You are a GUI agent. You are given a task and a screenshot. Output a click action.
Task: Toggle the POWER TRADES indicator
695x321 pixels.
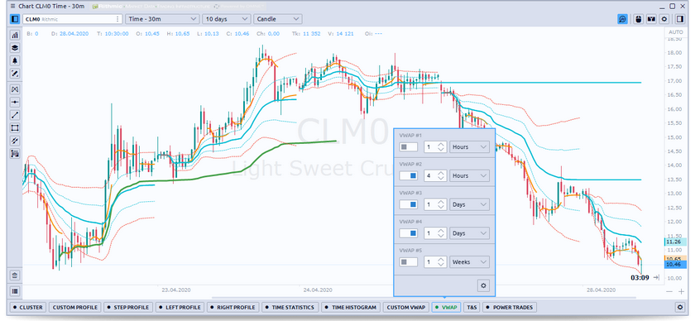click(510, 307)
